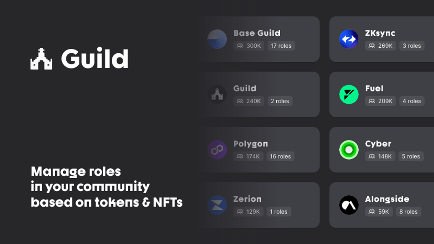The height and width of the screenshot is (244, 434).
Task: Click the Polygon purple logo icon
Action: (217, 150)
